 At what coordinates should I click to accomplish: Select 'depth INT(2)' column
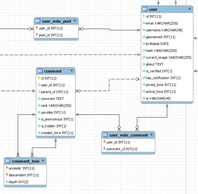(x=19, y=182)
